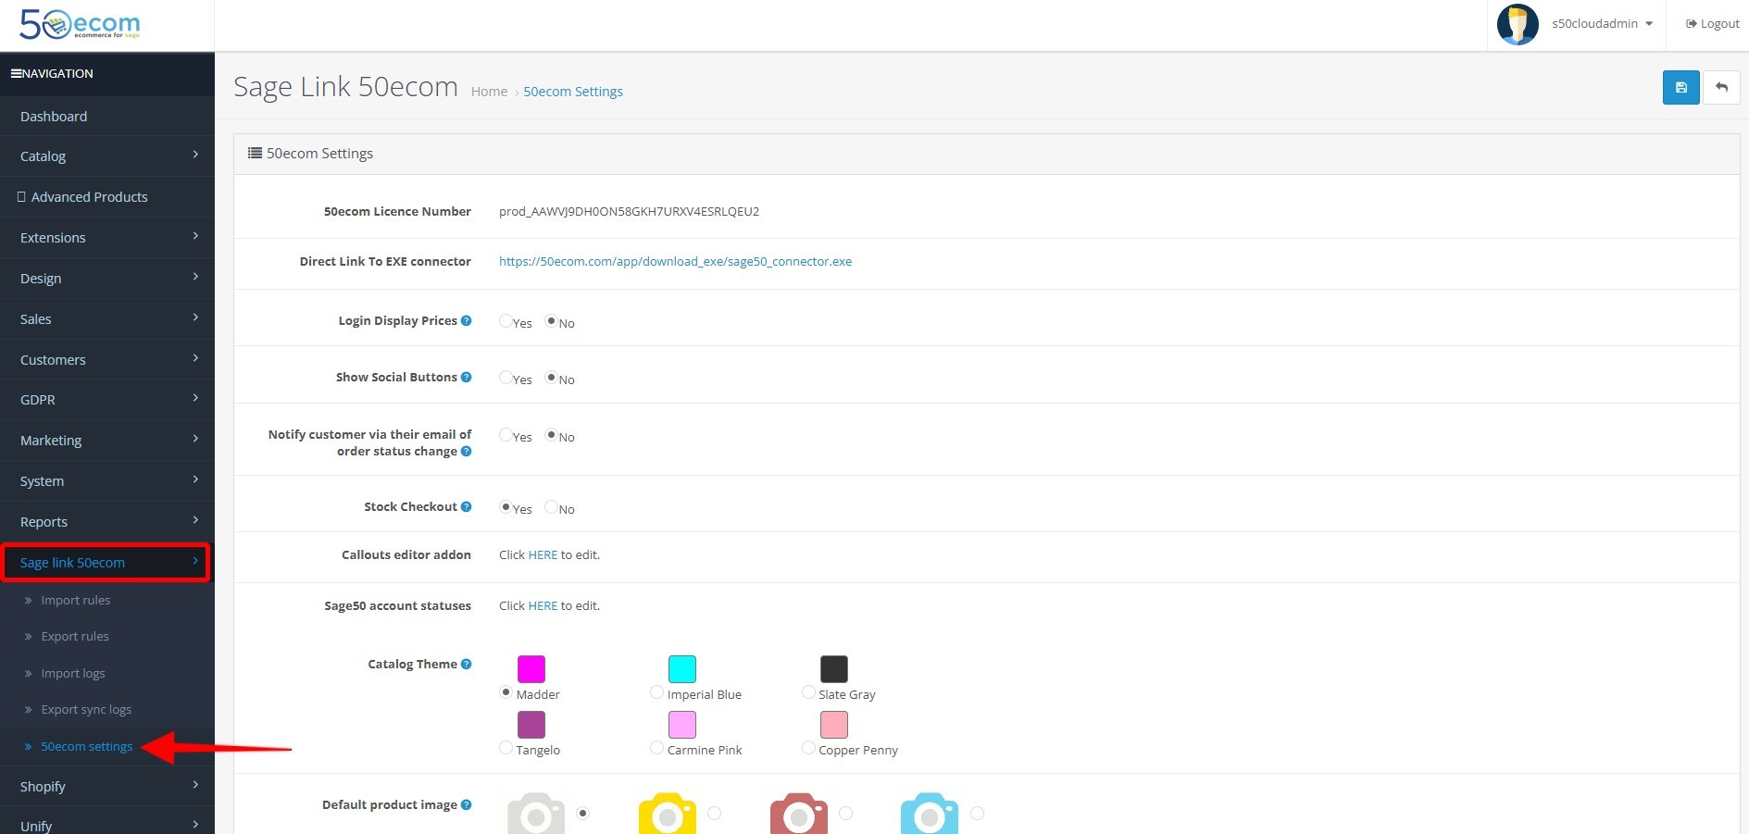Select the red camera default image
Viewport: 1749px width, 834px height.
(799, 814)
